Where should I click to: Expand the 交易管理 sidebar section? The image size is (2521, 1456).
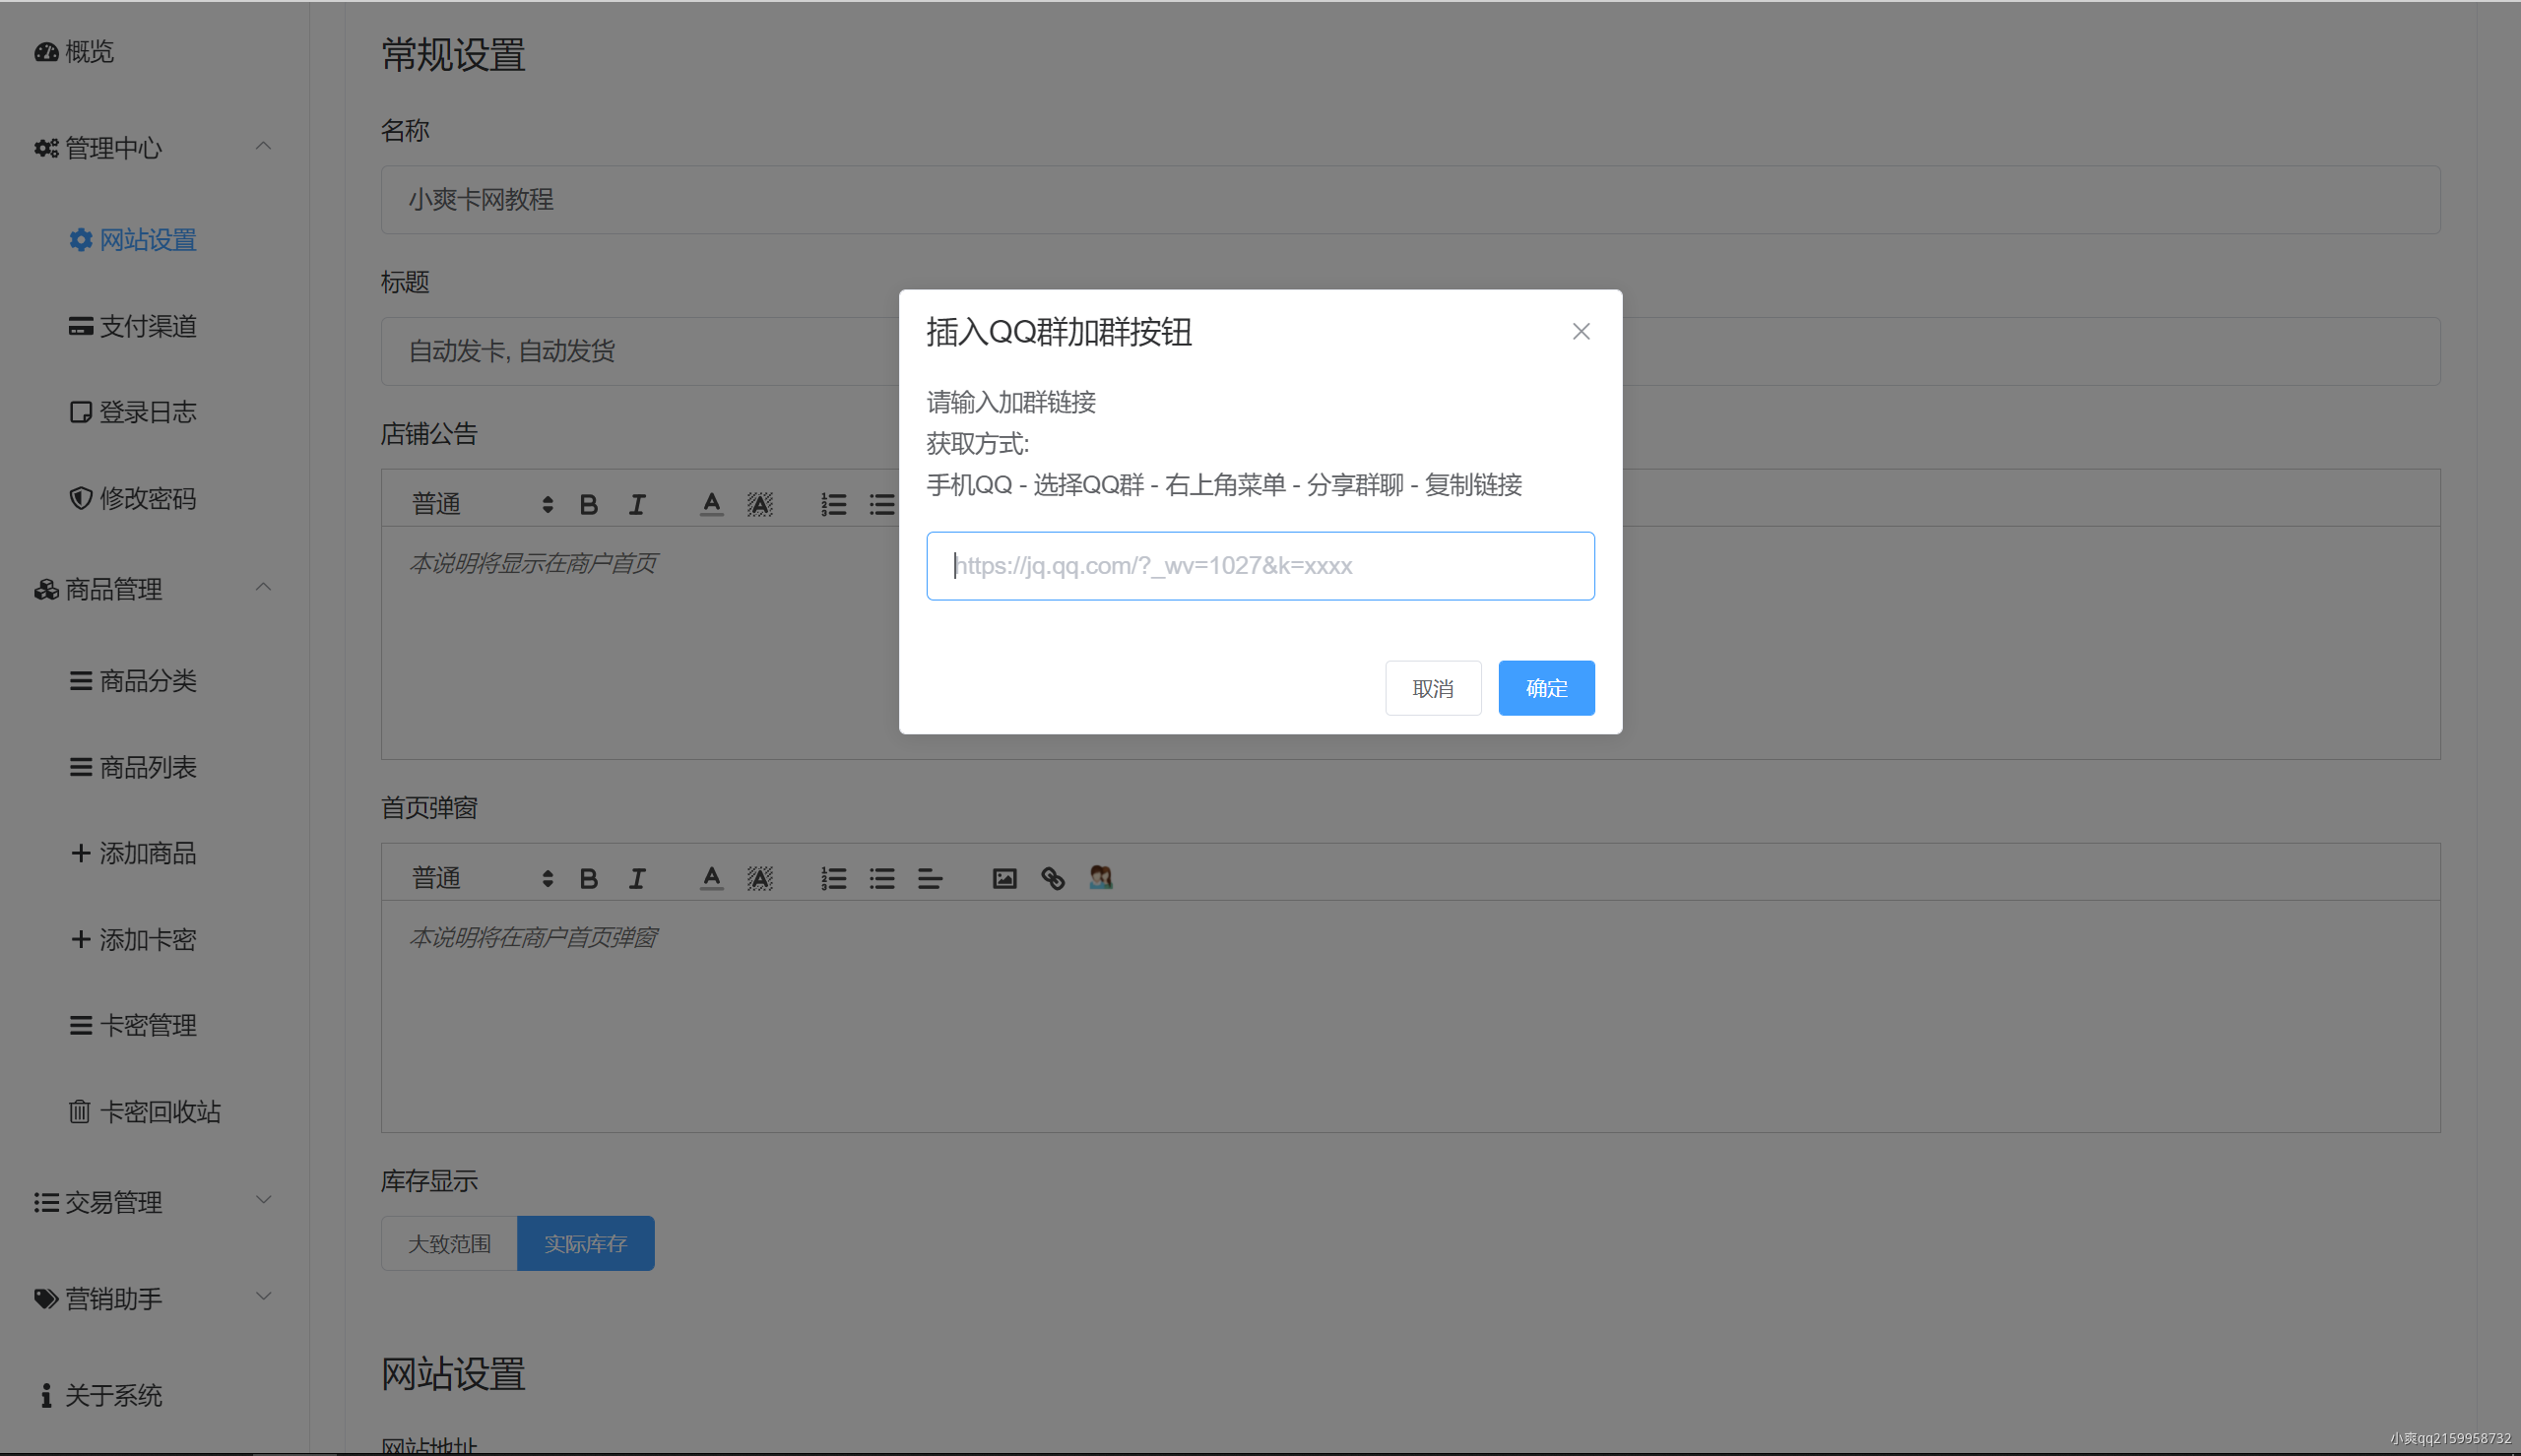click(x=153, y=1202)
